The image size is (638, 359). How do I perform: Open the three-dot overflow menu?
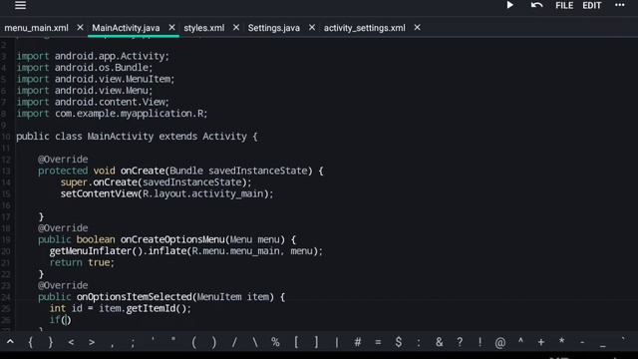(x=620, y=5)
